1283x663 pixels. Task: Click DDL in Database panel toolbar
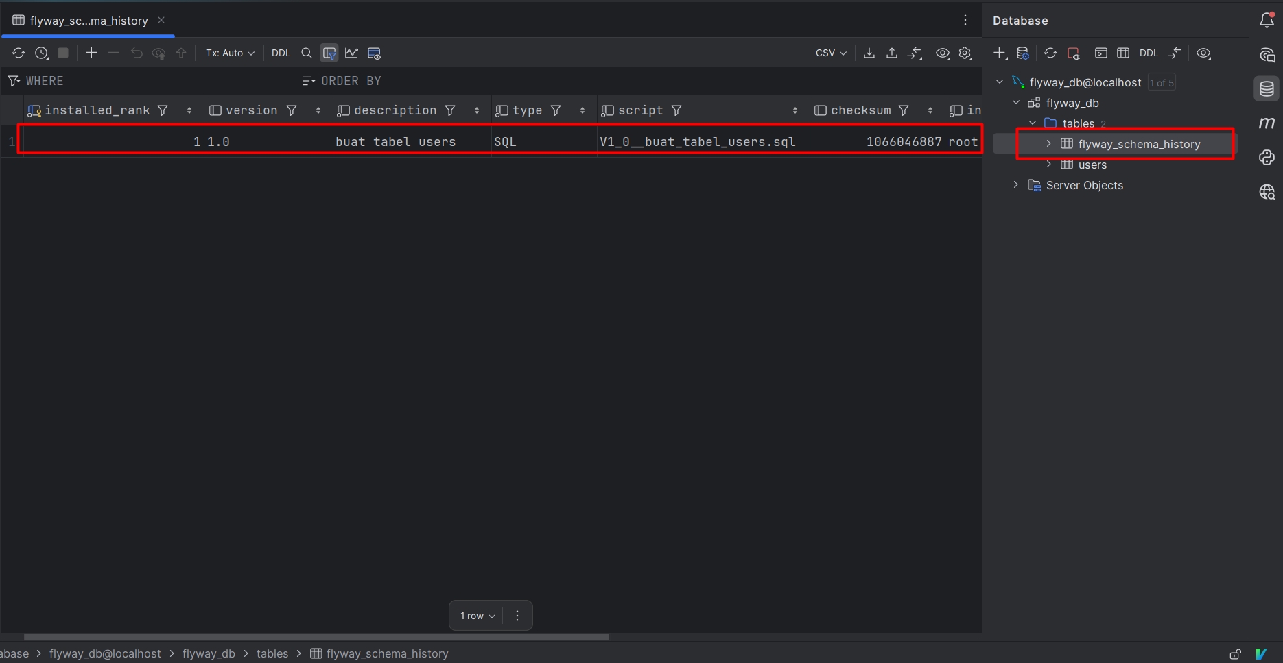pyautogui.click(x=1149, y=53)
